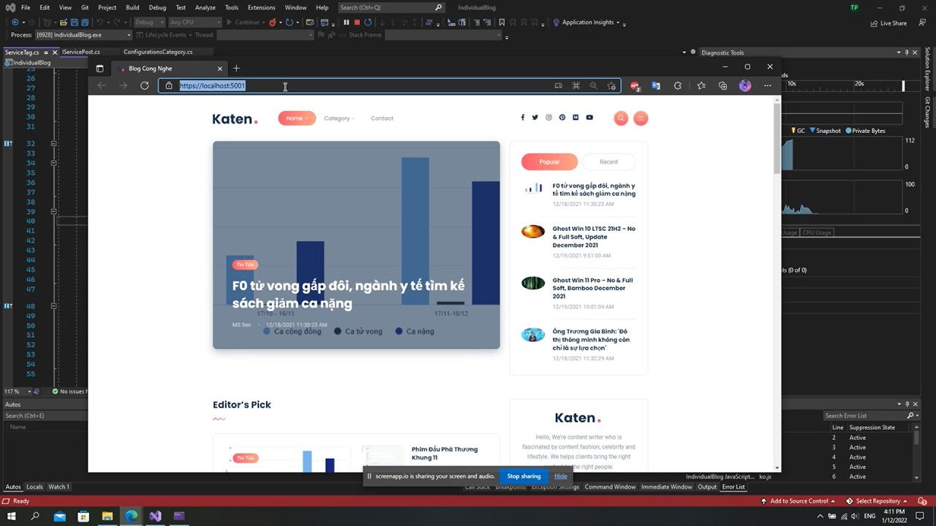
Task: Open the Contact link on Katen
Action: pyautogui.click(x=382, y=118)
